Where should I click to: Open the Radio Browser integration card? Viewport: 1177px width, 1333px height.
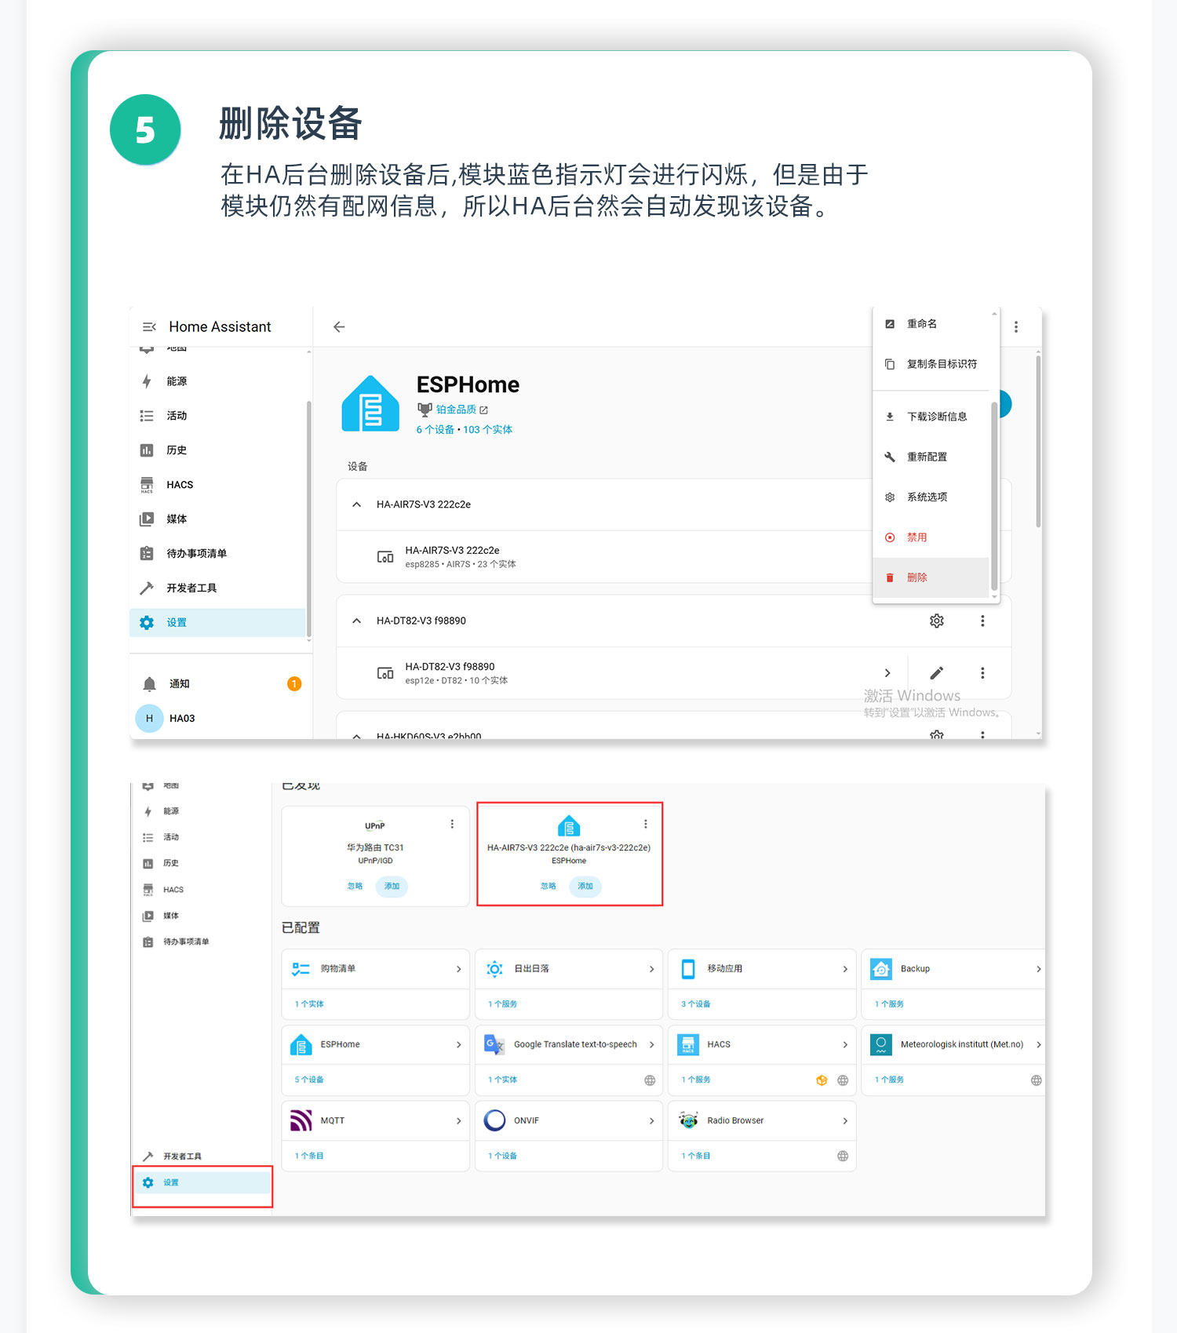[762, 1120]
